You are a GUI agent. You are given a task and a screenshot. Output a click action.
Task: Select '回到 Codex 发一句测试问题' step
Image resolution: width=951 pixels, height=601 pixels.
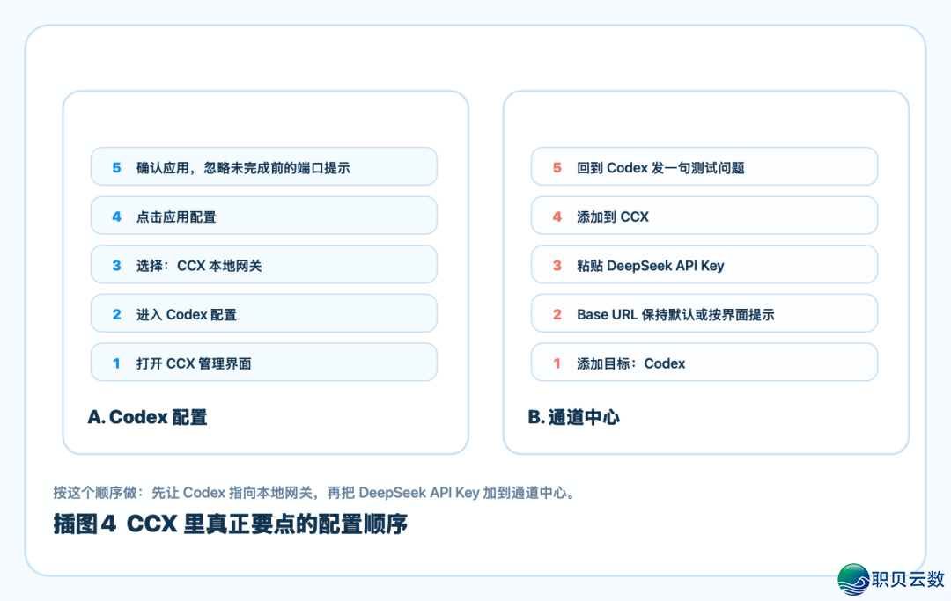(704, 166)
